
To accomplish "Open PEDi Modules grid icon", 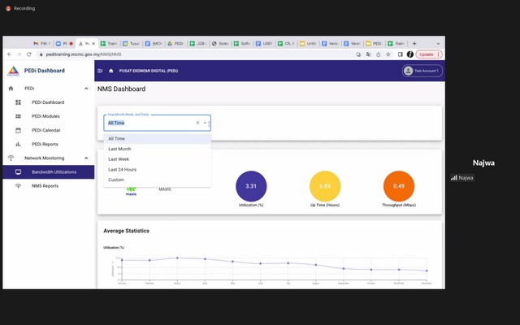I will [19, 116].
